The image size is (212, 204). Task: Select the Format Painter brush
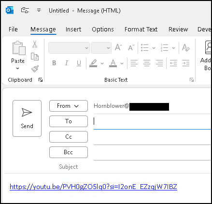pos(35,69)
